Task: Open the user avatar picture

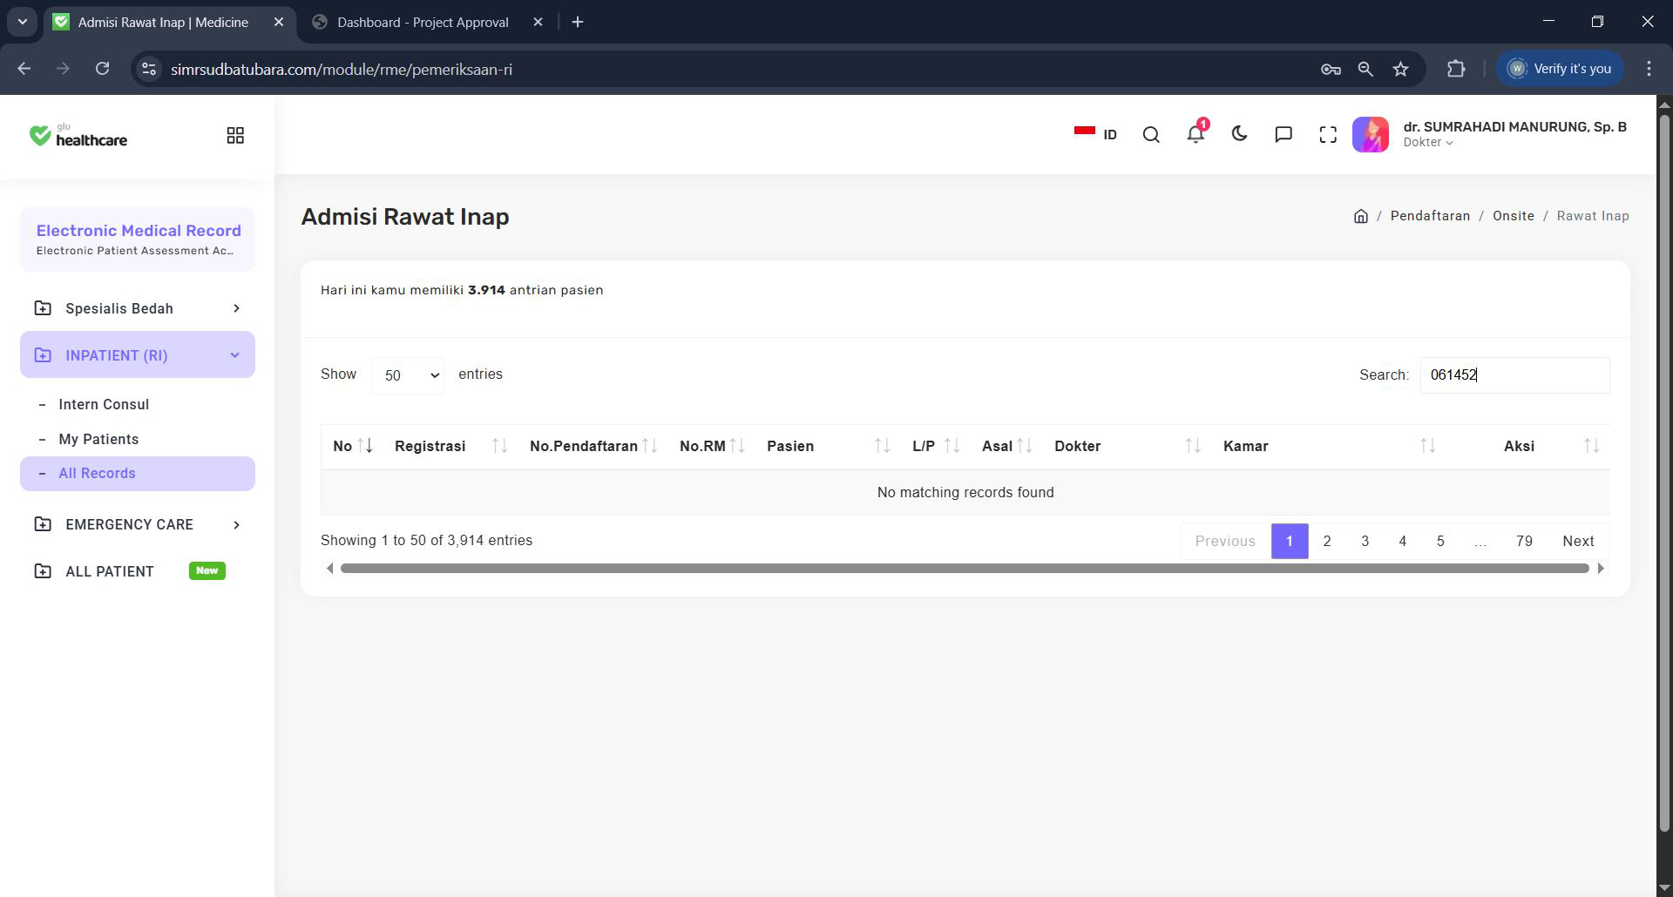Action: pyautogui.click(x=1371, y=134)
